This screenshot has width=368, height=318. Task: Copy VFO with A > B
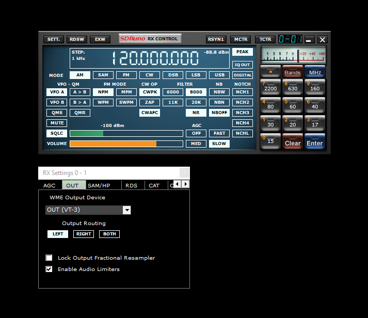point(80,92)
